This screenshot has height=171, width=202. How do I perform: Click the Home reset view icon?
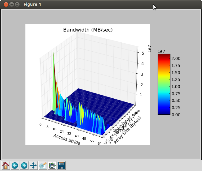[x=6, y=165]
